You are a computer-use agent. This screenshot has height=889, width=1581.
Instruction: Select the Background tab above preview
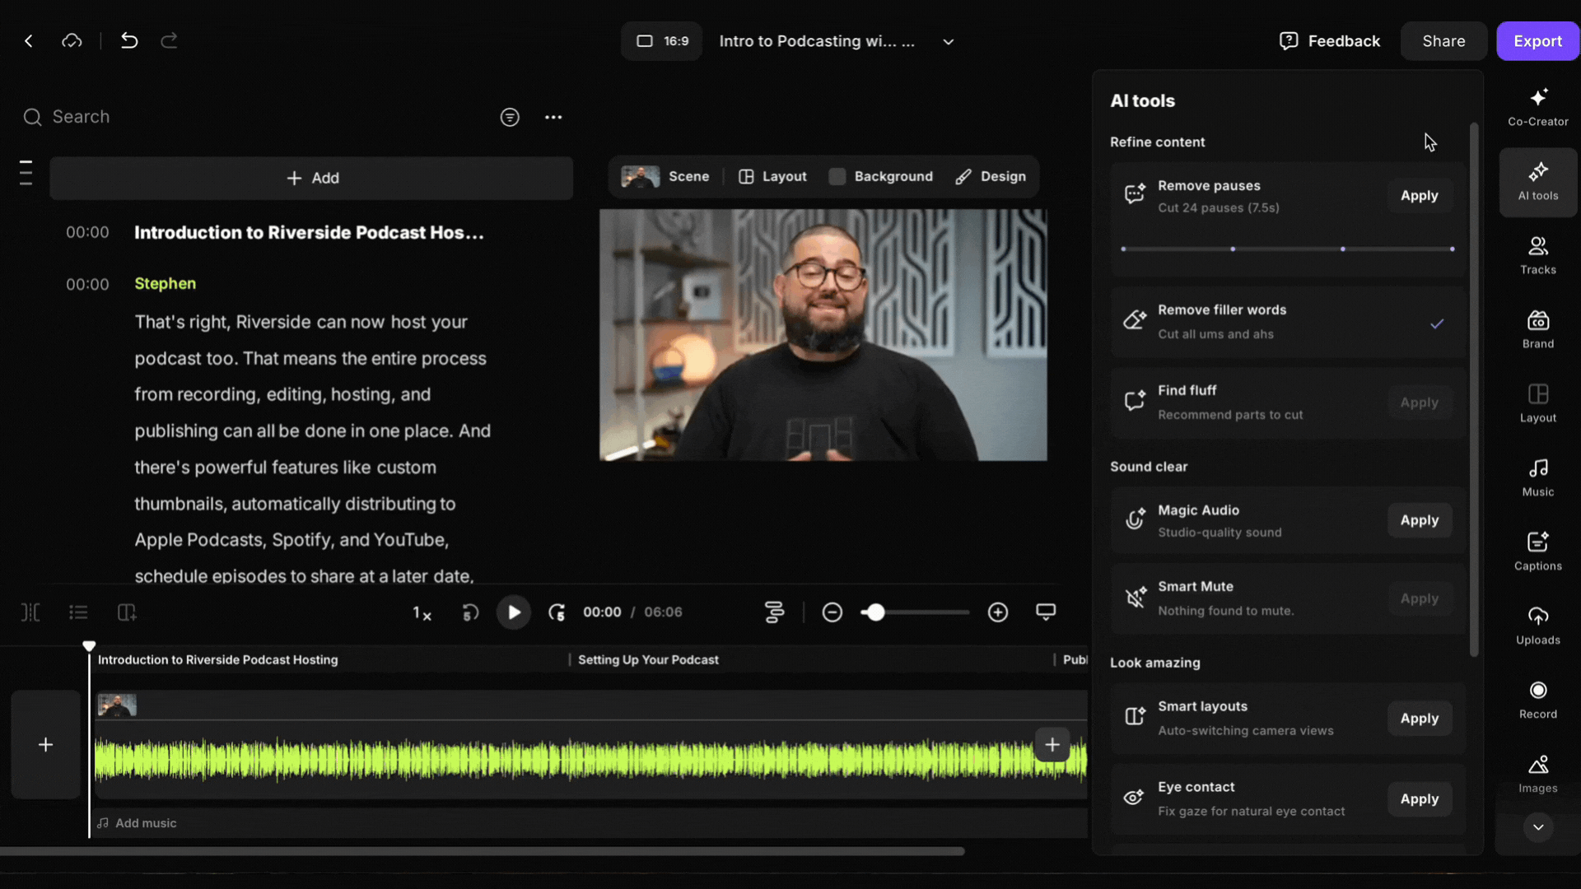click(881, 177)
